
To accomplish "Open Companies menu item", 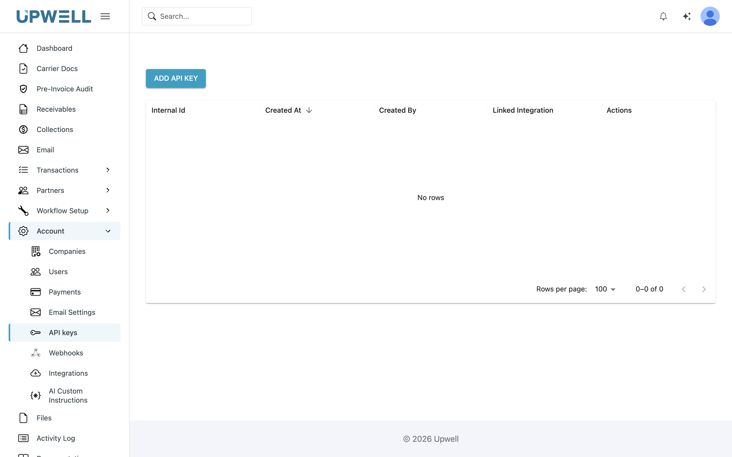I will click(x=65, y=251).
